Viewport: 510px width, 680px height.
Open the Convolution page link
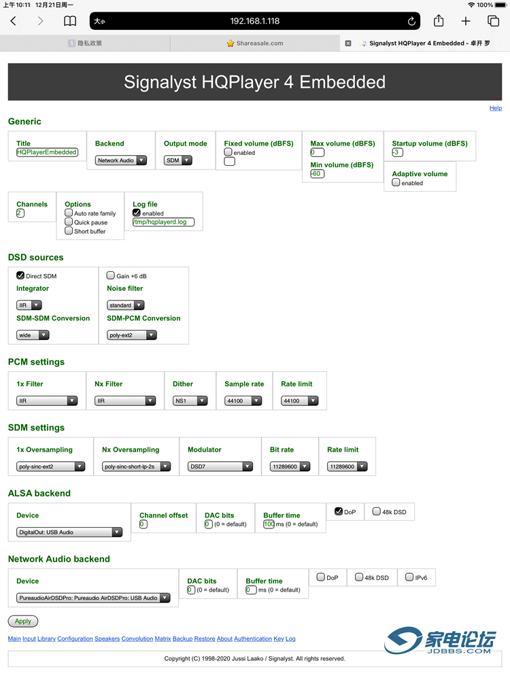coord(137,639)
